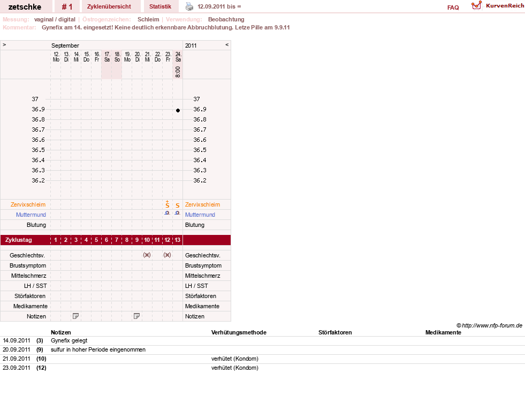Screen dimensions: 525x396
Task: Click the Störfaktoren column header in notes table
Action: 335,332
